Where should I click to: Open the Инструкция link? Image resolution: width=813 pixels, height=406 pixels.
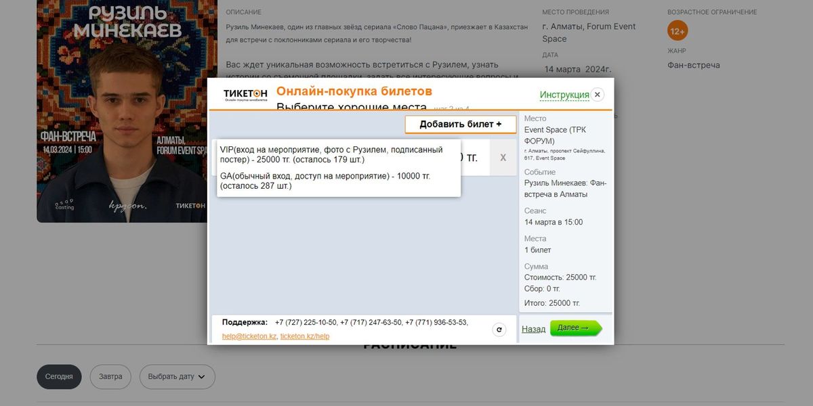(564, 95)
